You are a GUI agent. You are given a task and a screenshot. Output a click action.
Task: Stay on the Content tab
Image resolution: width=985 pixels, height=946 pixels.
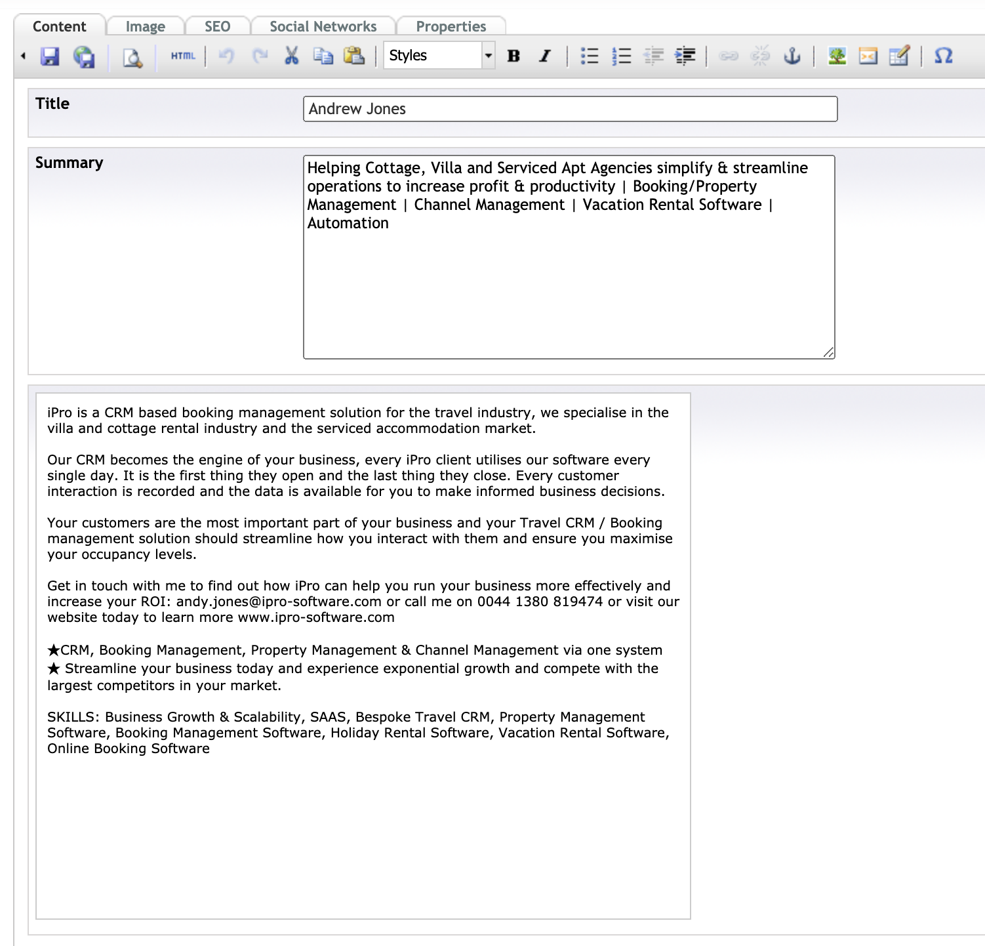pos(59,26)
